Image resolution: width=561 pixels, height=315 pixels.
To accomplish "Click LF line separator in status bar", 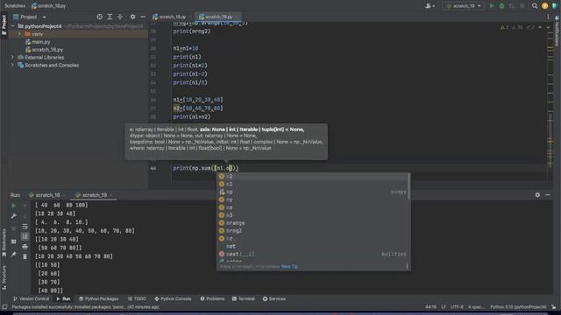I will 444,307.
